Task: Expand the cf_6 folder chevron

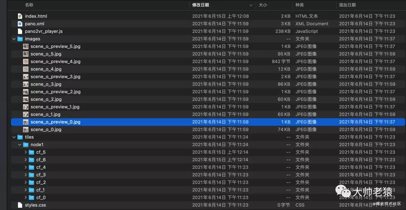Action: [x=26, y=160]
